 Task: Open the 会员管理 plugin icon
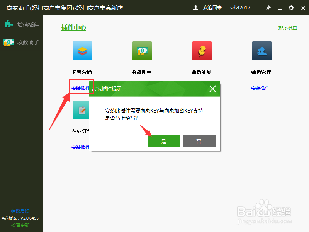point(261,51)
